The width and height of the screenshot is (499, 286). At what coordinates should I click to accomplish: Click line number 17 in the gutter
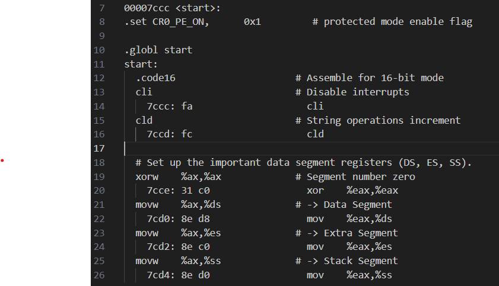pyautogui.click(x=99, y=148)
